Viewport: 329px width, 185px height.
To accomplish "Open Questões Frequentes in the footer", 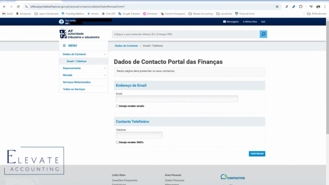I will pos(124,180).
